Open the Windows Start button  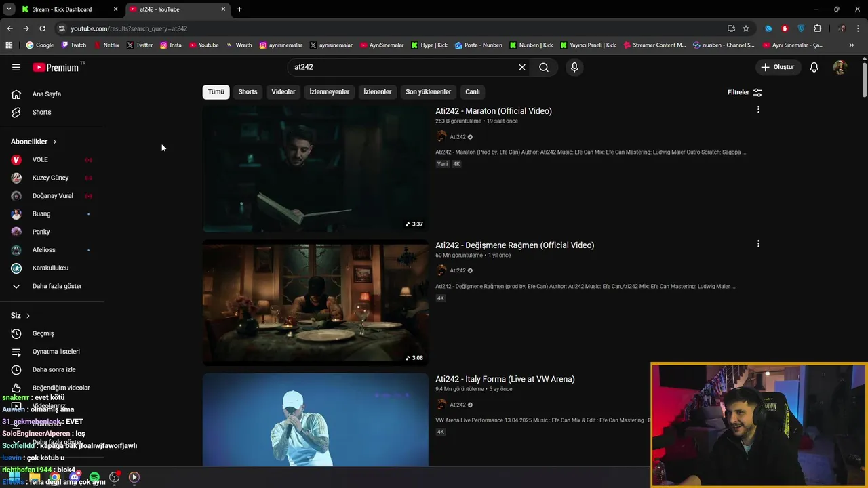click(14, 477)
